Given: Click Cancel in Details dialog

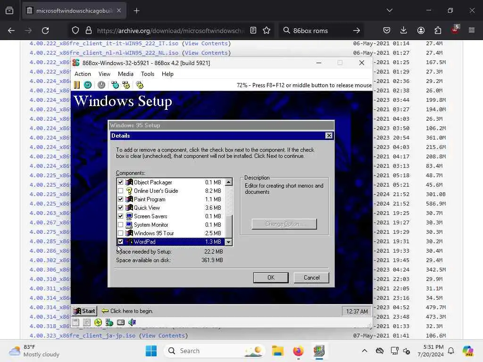Looking at the screenshot, I should 311,278.
